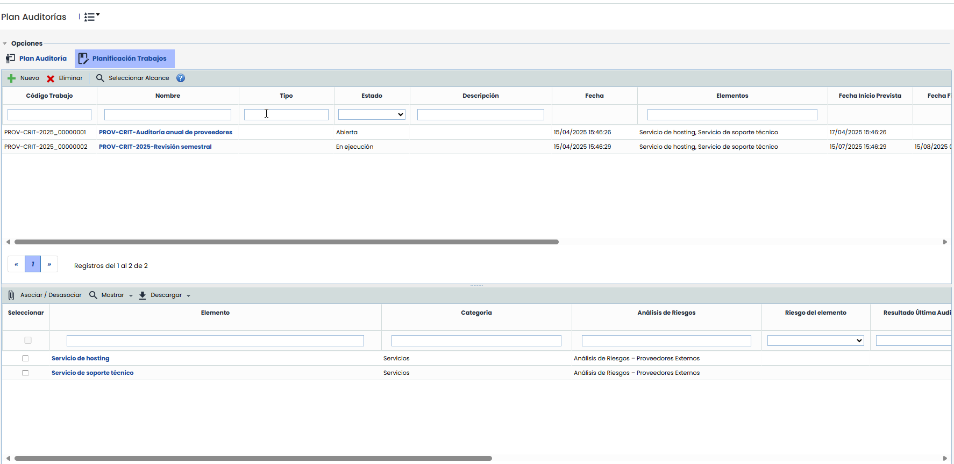The image size is (954, 464).
Task: Click the green plus Nuevo icon
Action: [x=11, y=78]
